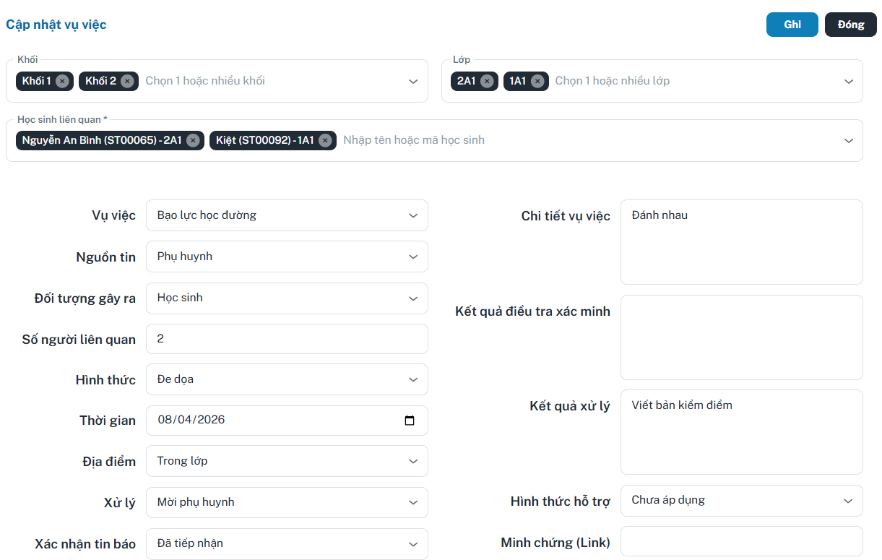Click the Hình thức hỗ trợ label

[x=561, y=501]
